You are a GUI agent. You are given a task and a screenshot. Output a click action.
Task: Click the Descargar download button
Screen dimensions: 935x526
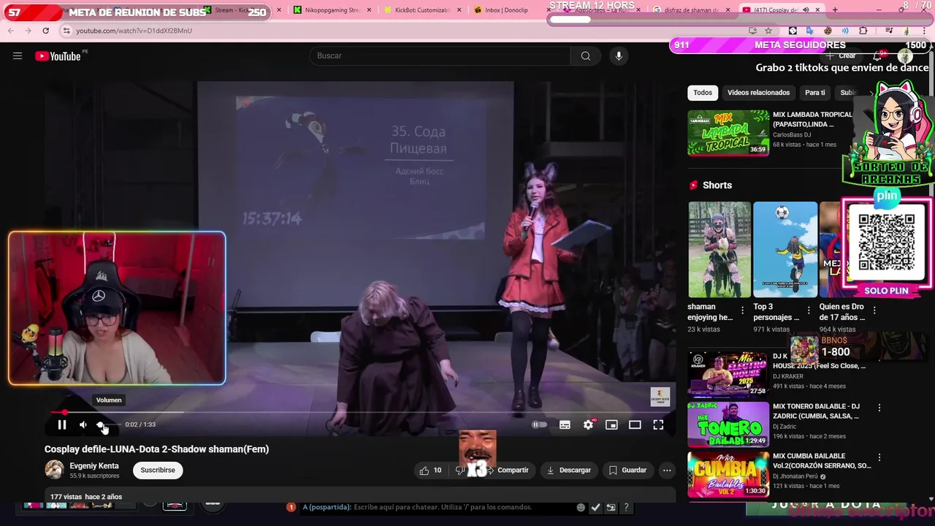point(569,470)
